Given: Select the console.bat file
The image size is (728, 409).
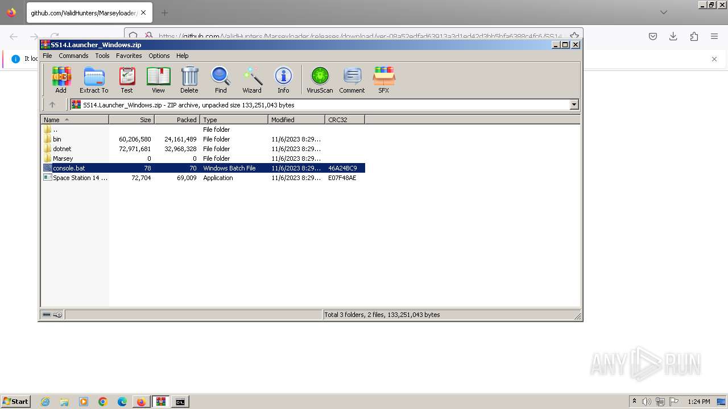Looking at the screenshot, I should tap(204, 168).
